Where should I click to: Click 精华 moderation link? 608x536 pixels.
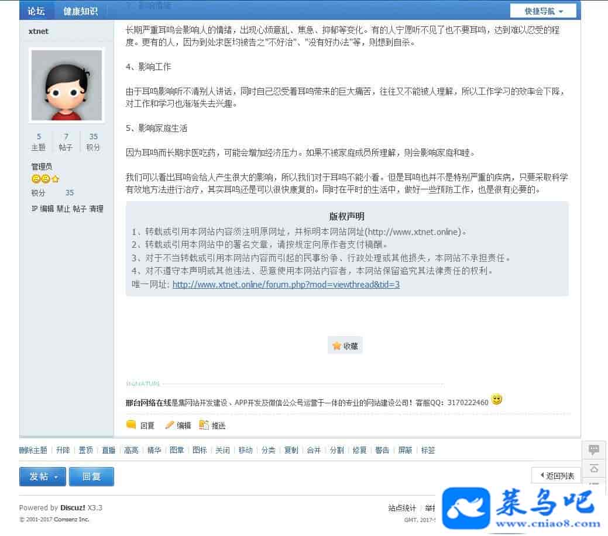(154, 450)
